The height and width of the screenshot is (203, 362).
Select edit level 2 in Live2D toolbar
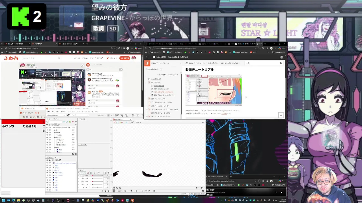tap(109, 115)
